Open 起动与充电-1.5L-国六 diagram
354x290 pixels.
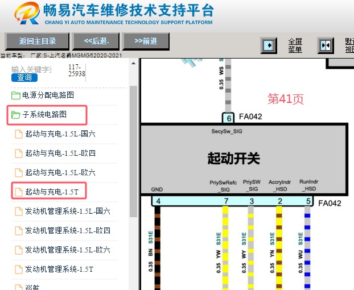(60, 134)
